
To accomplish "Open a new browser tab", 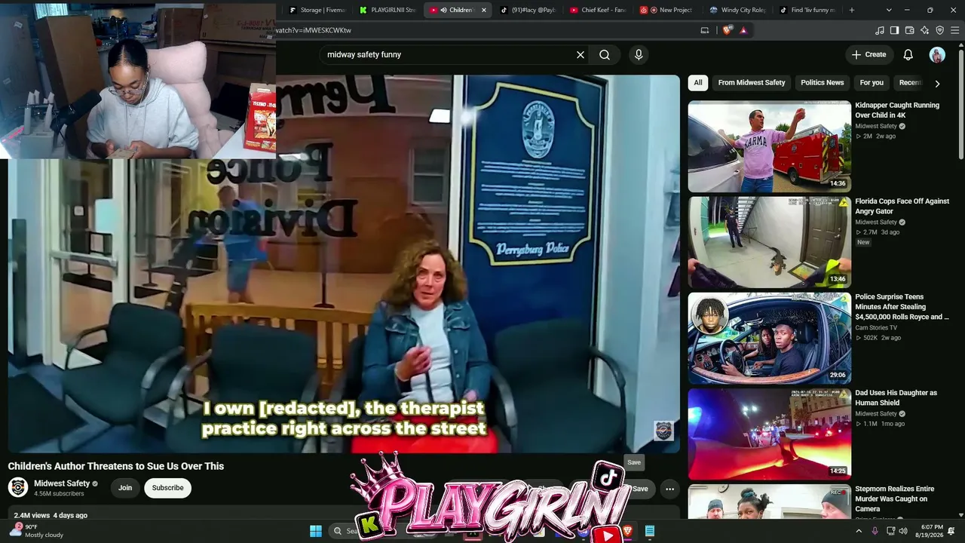I will coord(852,10).
